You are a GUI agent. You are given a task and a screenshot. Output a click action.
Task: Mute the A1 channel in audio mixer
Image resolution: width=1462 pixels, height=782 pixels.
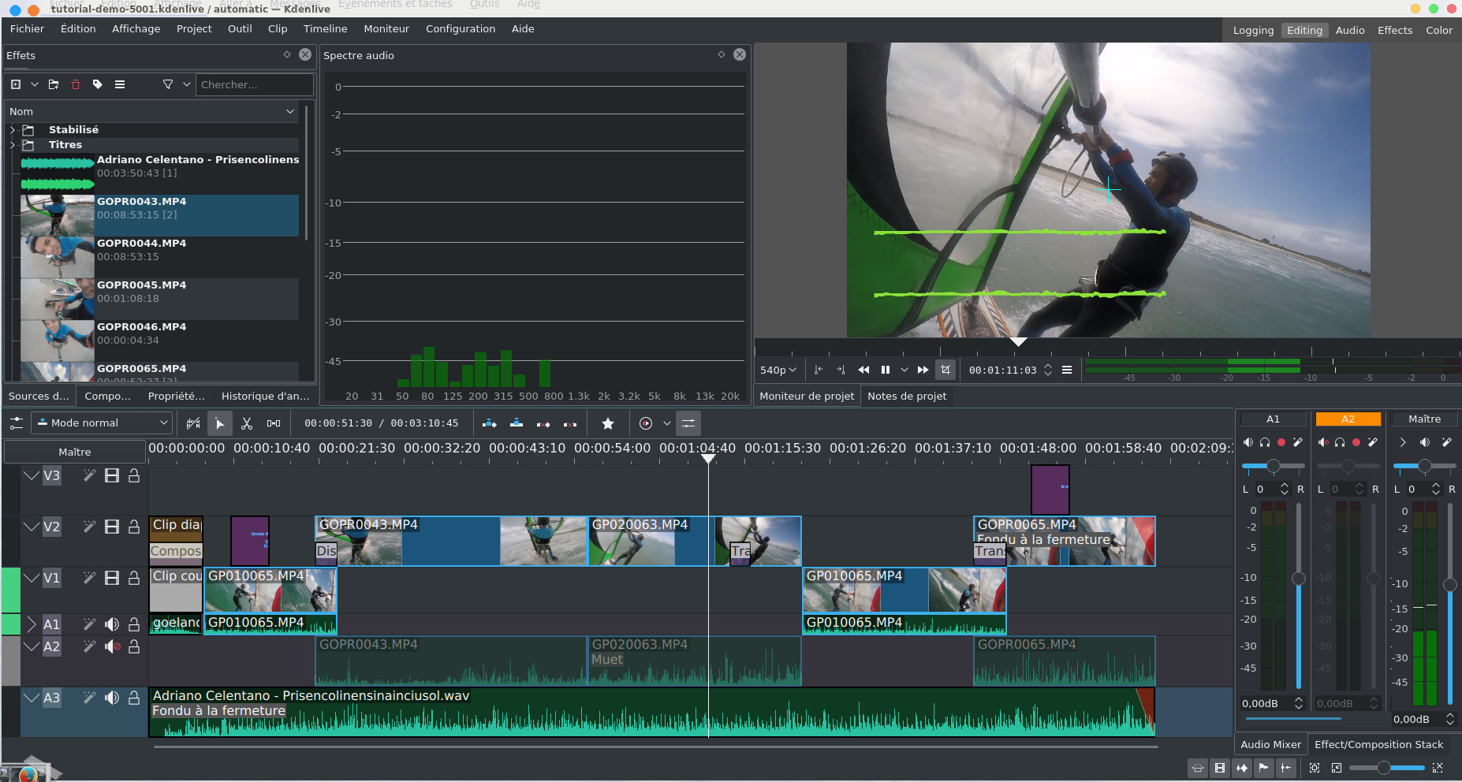coord(1248,442)
